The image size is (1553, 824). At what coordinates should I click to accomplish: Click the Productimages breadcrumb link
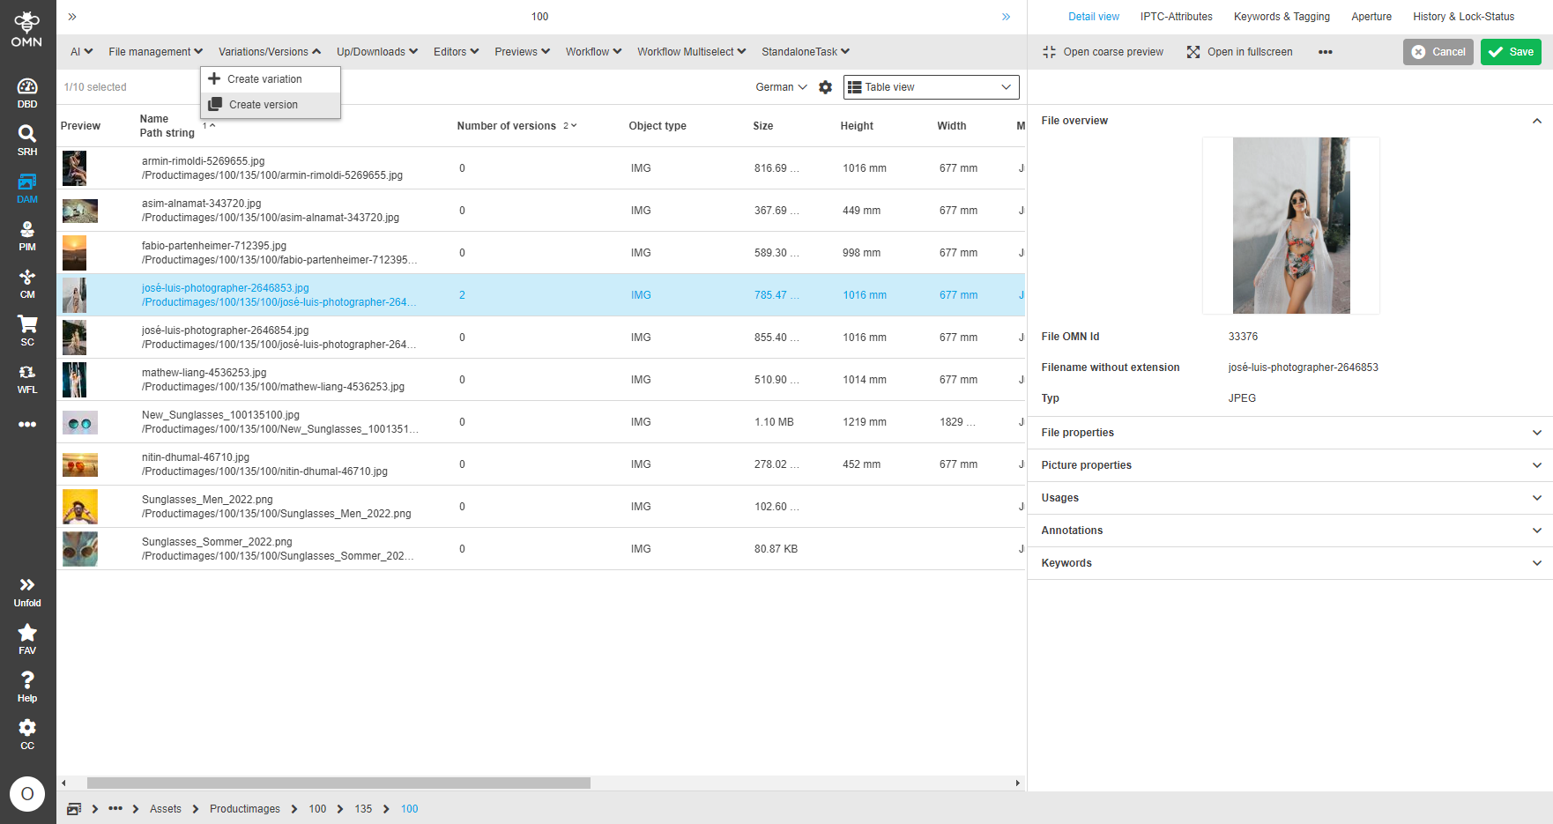(x=244, y=808)
